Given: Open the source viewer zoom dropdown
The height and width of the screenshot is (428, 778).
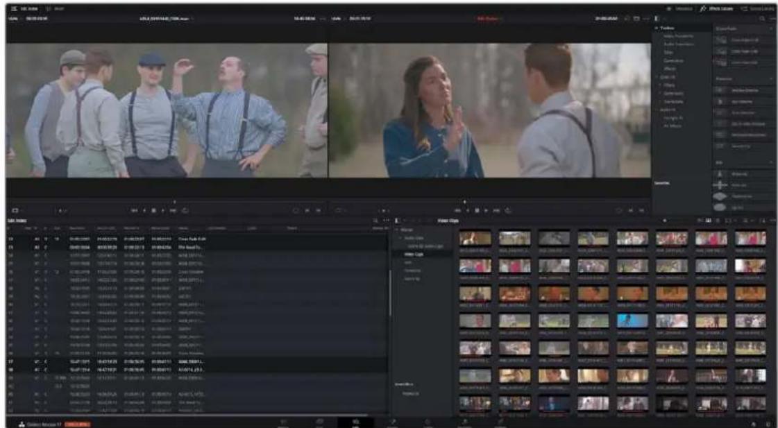Looking at the screenshot, I should 14,19.
